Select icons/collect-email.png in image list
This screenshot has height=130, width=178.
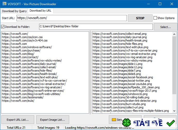pos(120,34)
